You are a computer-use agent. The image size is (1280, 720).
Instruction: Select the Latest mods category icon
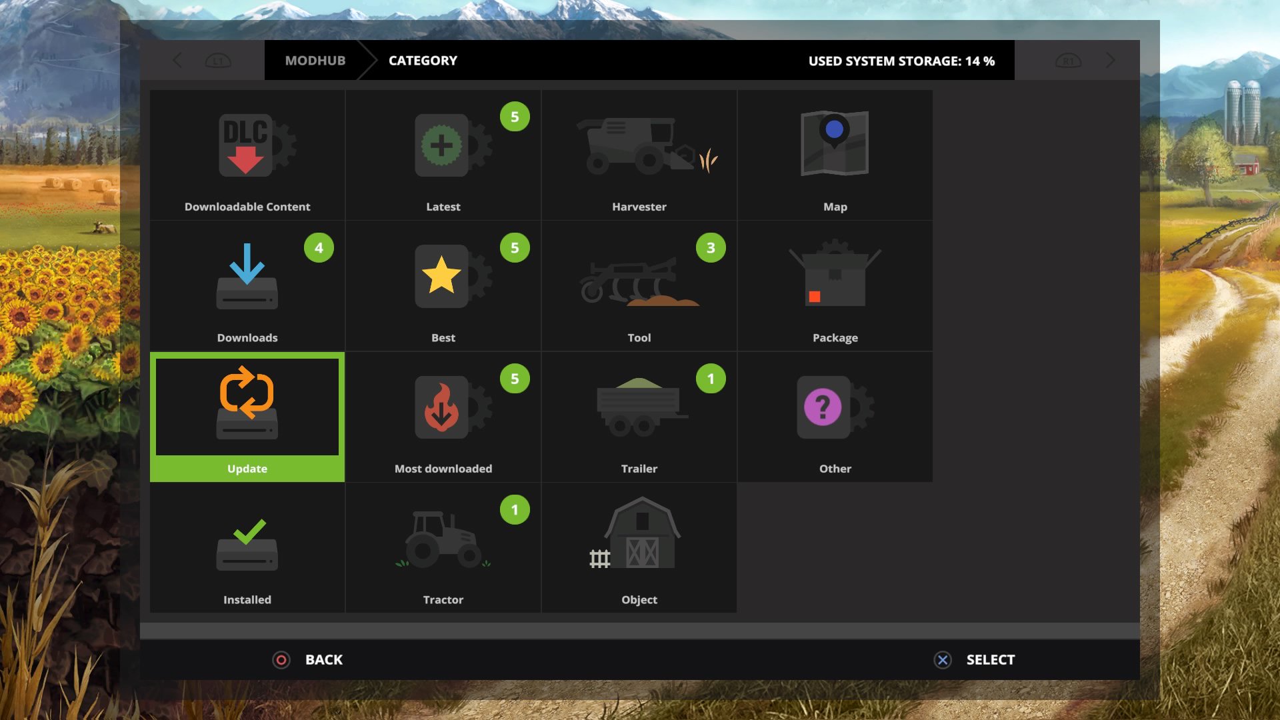pyautogui.click(x=443, y=146)
